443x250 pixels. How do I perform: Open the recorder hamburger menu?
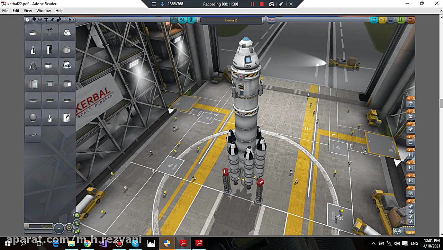[154, 4]
